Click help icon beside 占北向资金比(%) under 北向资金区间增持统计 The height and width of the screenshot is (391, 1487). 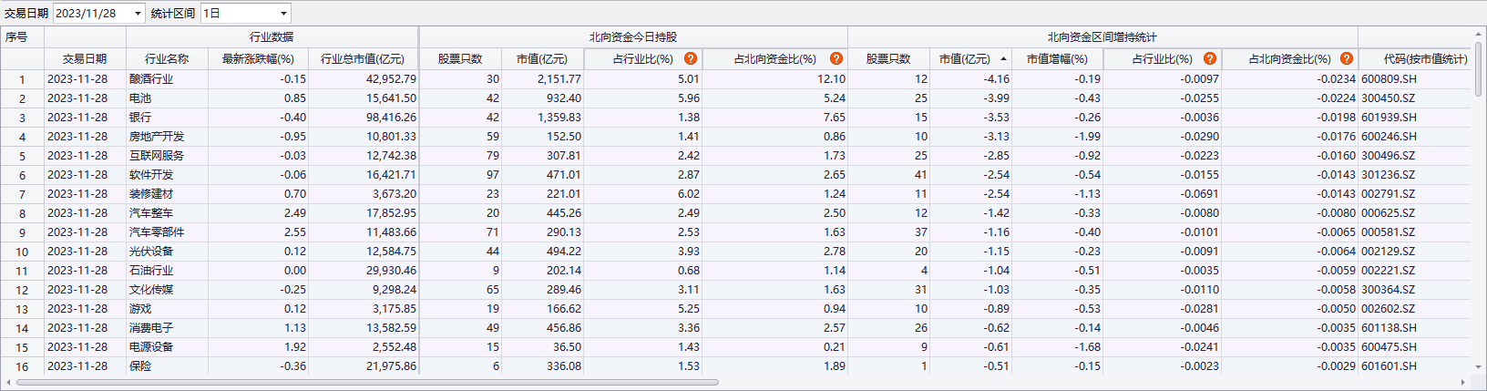point(1347,58)
